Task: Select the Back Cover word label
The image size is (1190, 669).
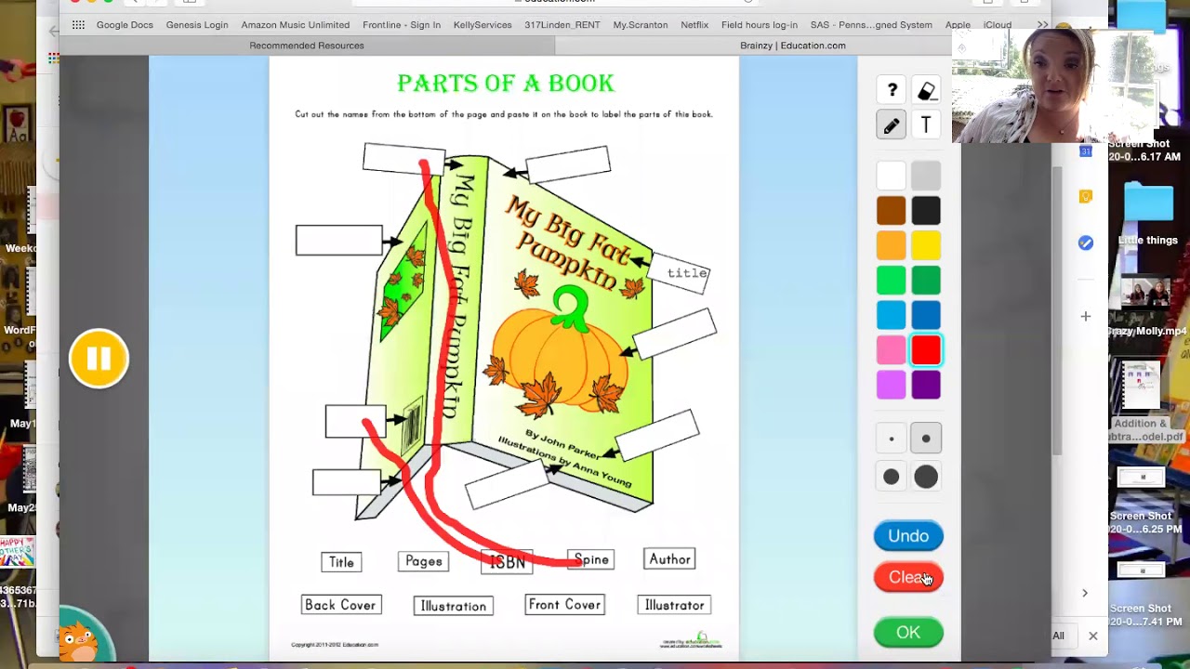Action: (x=340, y=605)
